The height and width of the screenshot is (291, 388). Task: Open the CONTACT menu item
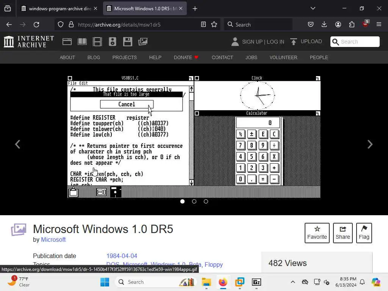[x=222, y=58]
